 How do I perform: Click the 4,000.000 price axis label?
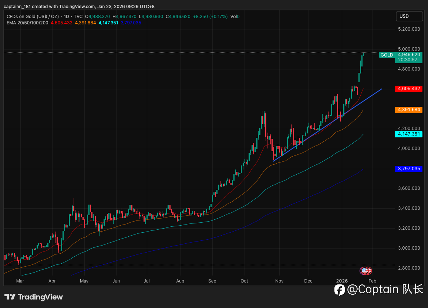(409, 148)
